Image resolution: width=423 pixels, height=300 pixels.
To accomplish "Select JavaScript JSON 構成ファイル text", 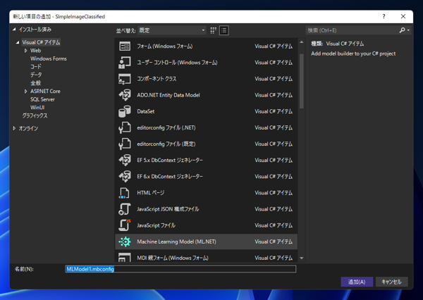I will [168, 209].
